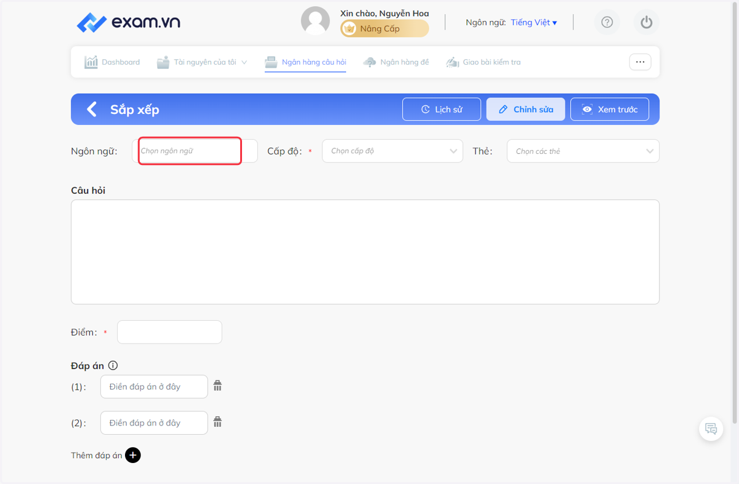This screenshot has height=484, width=739.
Task: Focus the Điểm score input field
Action: click(169, 332)
